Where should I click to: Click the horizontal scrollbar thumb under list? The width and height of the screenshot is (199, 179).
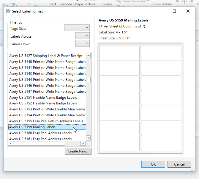pos(39,143)
